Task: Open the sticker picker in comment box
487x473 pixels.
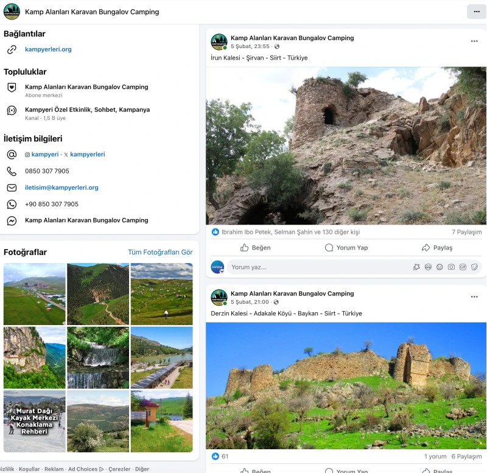Action: pyautogui.click(x=474, y=267)
